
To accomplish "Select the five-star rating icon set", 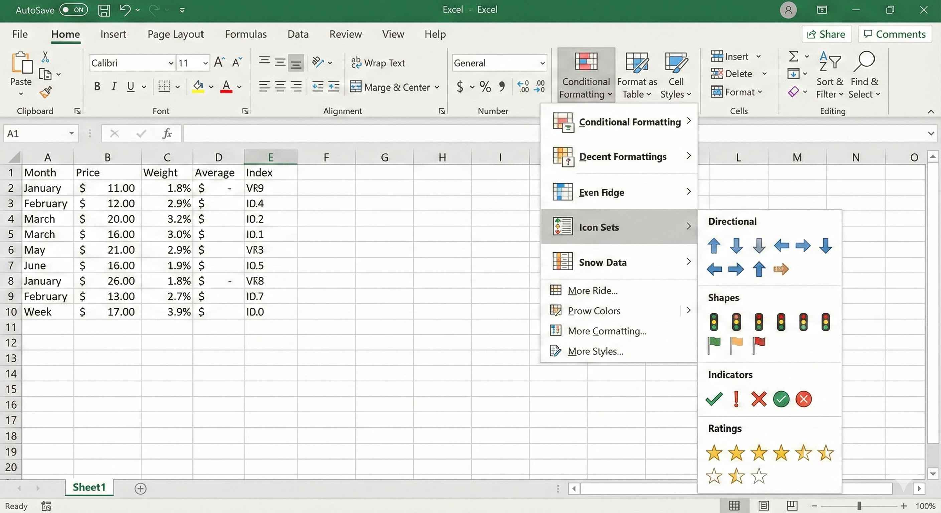I will [x=759, y=453].
